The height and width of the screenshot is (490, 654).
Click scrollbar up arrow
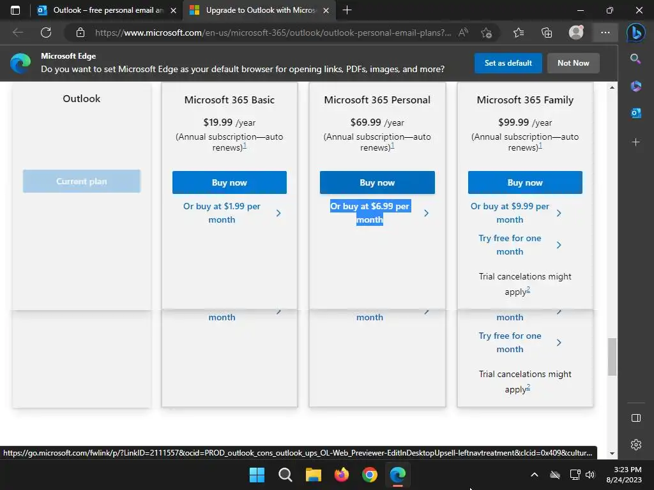pyautogui.click(x=612, y=87)
